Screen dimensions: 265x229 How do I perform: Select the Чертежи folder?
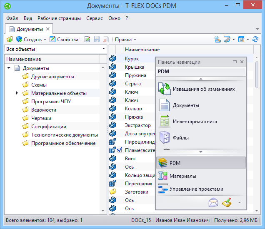click(41, 118)
